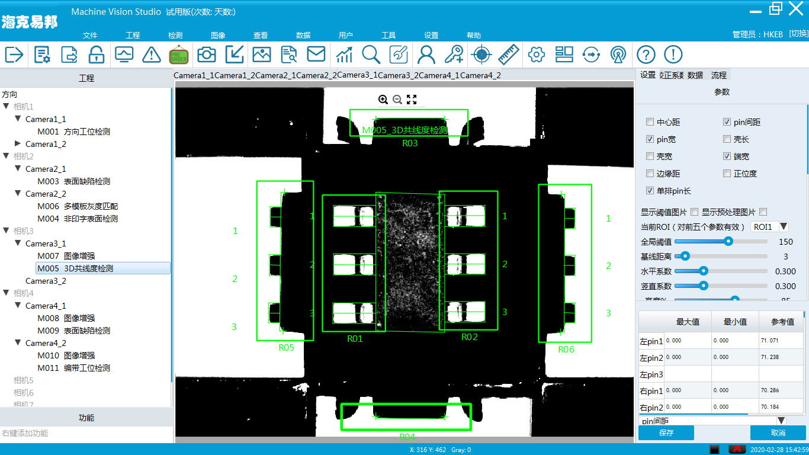The image size is (809, 455).
Task: Open the warning triangle alarm icon
Action: click(x=152, y=55)
